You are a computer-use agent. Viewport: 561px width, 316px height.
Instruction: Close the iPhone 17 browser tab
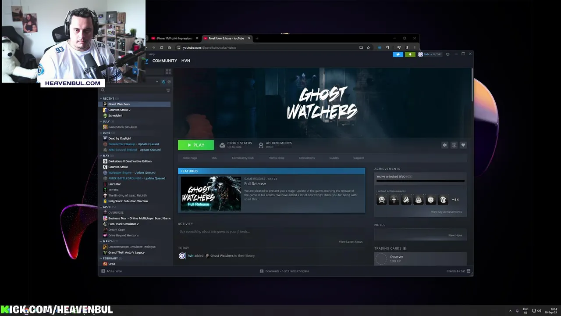click(197, 38)
